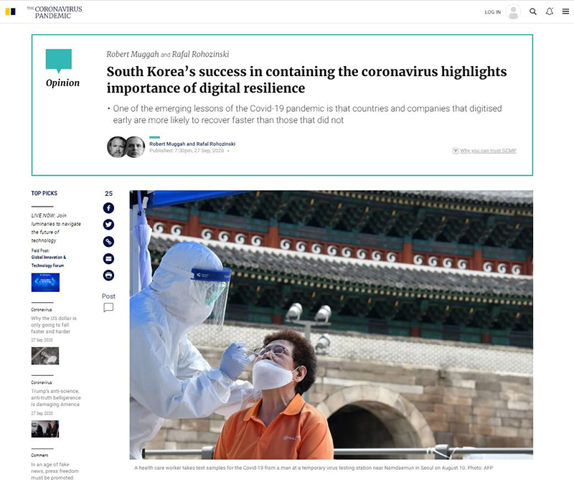Open Why you can trust SCMP link
The width and height of the screenshot is (574, 480).
point(488,151)
